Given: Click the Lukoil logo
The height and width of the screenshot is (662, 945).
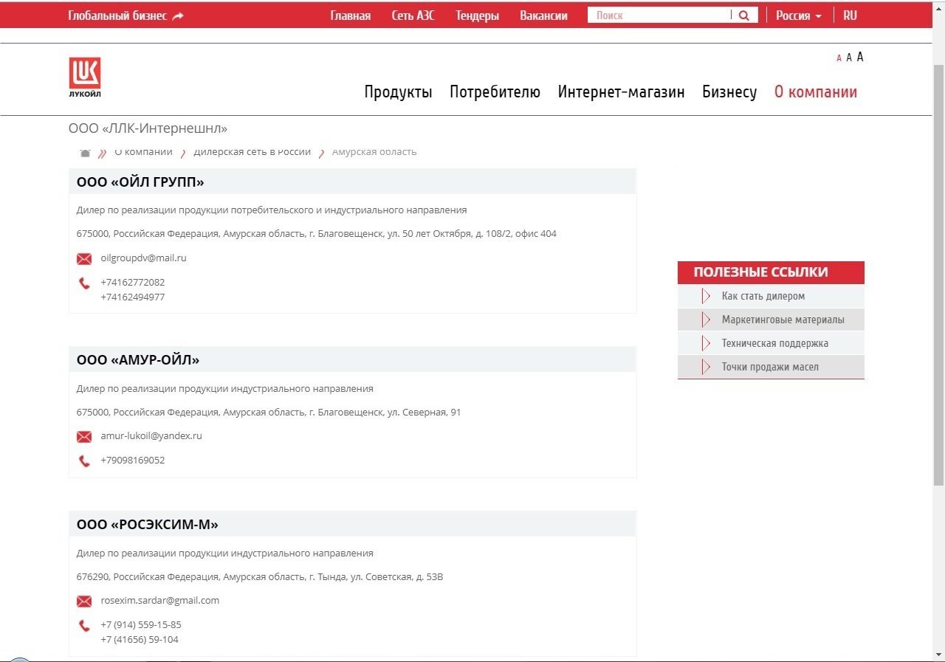Looking at the screenshot, I should (x=85, y=77).
